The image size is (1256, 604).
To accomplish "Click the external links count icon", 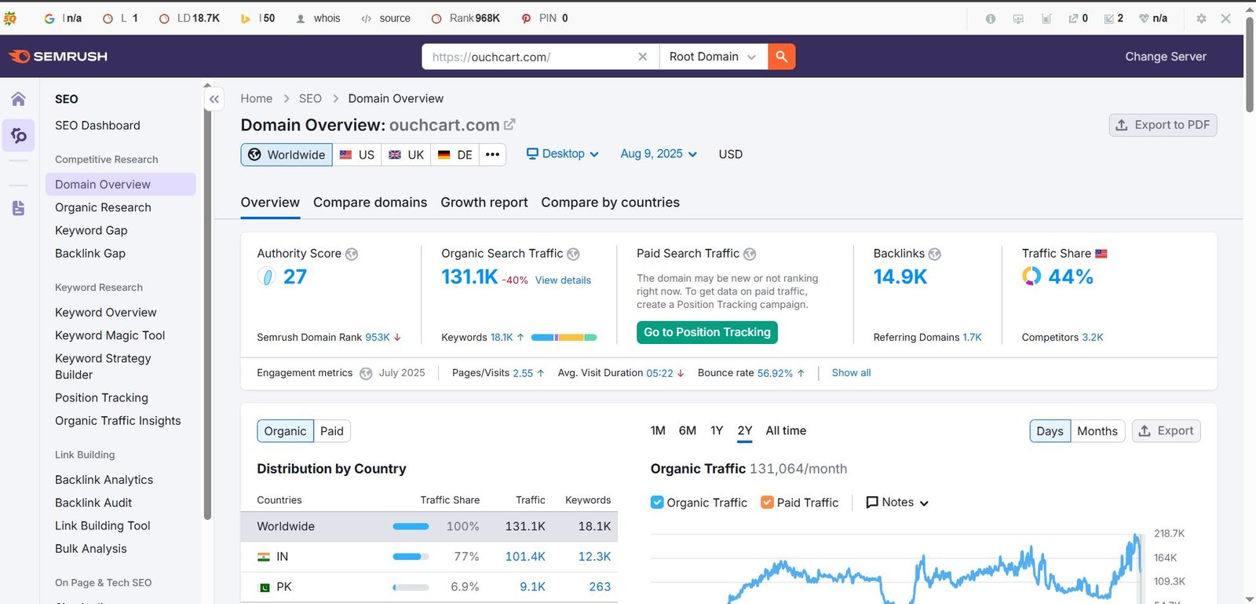I will coord(1073,18).
